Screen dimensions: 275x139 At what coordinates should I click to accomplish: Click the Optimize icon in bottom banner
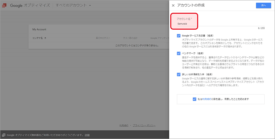[x=3, y=135]
